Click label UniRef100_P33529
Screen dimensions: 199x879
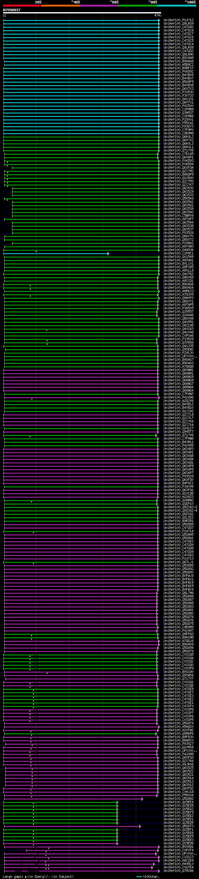178,339
